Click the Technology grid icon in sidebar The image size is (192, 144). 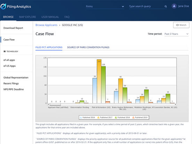click(5, 51)
